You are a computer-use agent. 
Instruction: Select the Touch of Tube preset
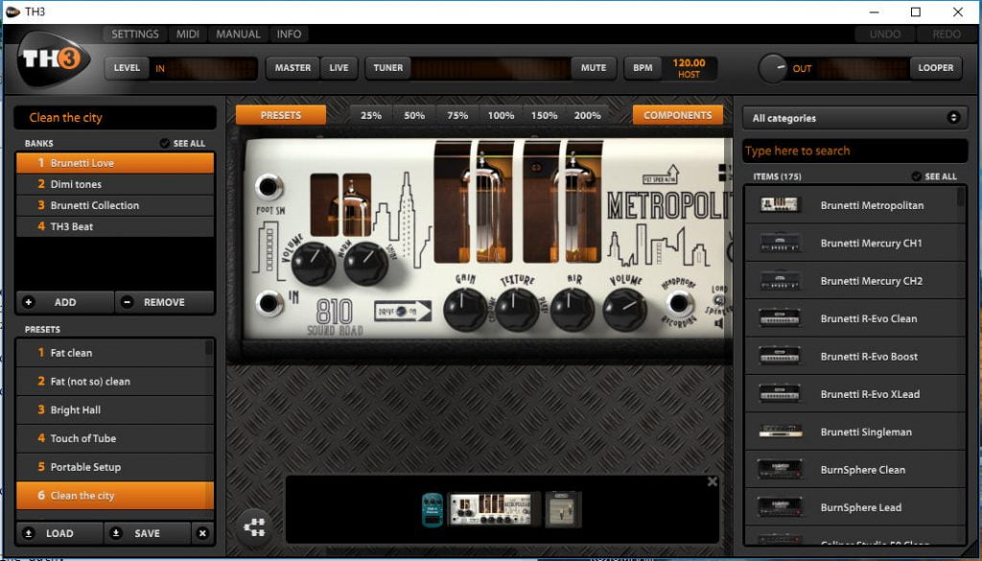pos(115,438)
